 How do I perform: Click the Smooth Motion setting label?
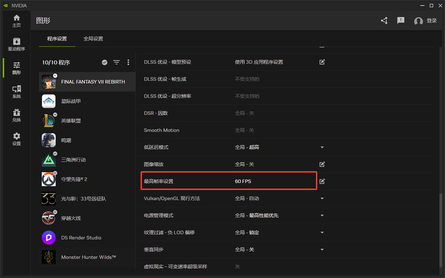click(x=161, y=130)
